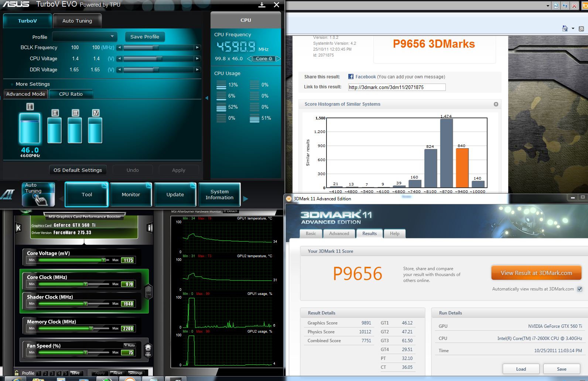
Task: Collapse Score Histogram section arrow
Action: 496,104
